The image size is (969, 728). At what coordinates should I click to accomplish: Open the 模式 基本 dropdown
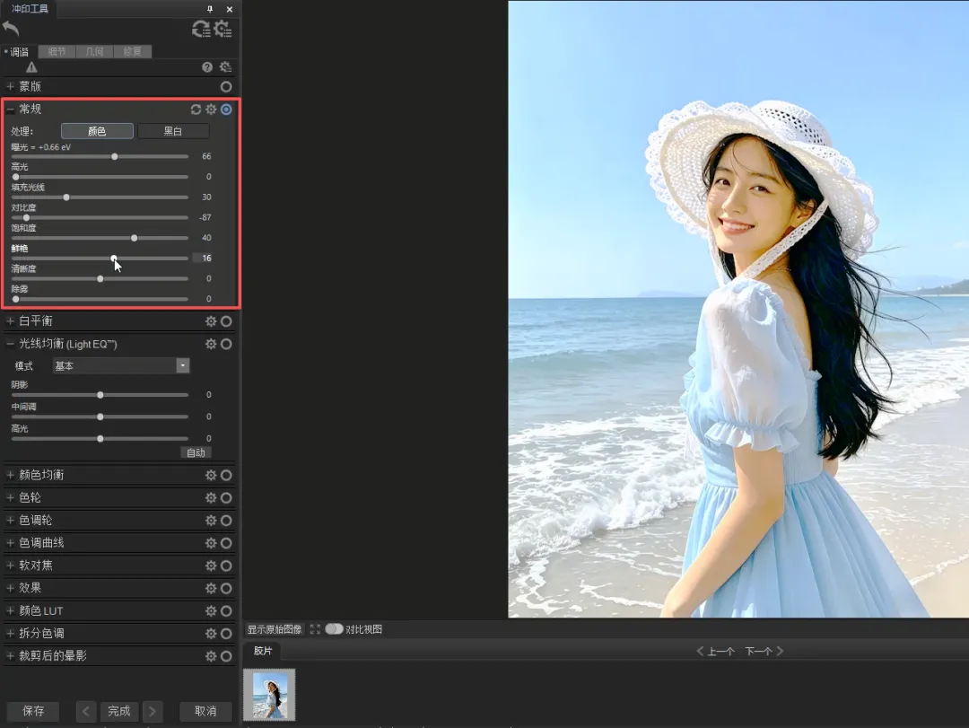120,366
